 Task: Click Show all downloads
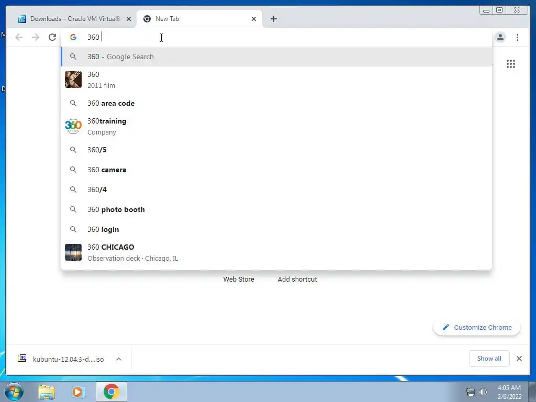[x=489, y=359]
